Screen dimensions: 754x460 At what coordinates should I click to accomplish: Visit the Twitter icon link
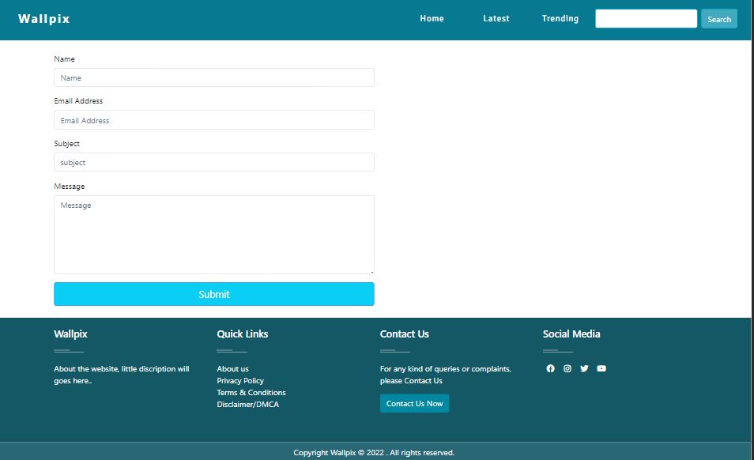[x=584, y=368]
